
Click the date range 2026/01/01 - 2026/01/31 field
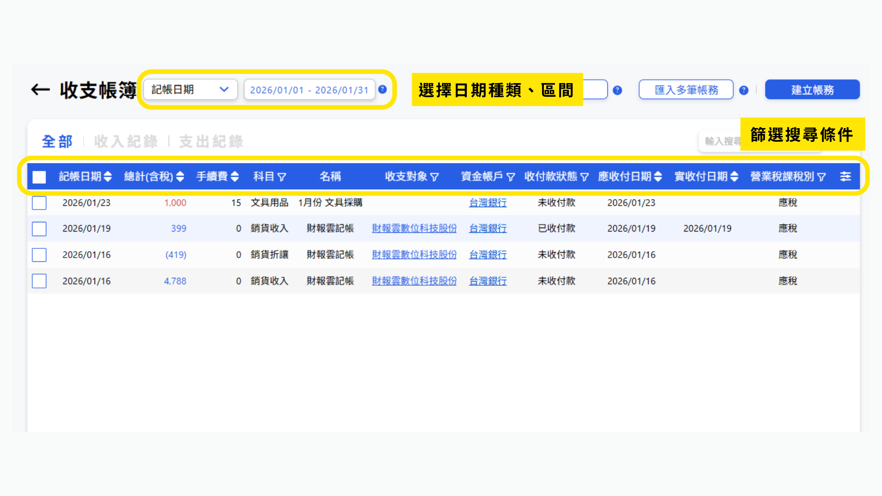tap(309, 90)
